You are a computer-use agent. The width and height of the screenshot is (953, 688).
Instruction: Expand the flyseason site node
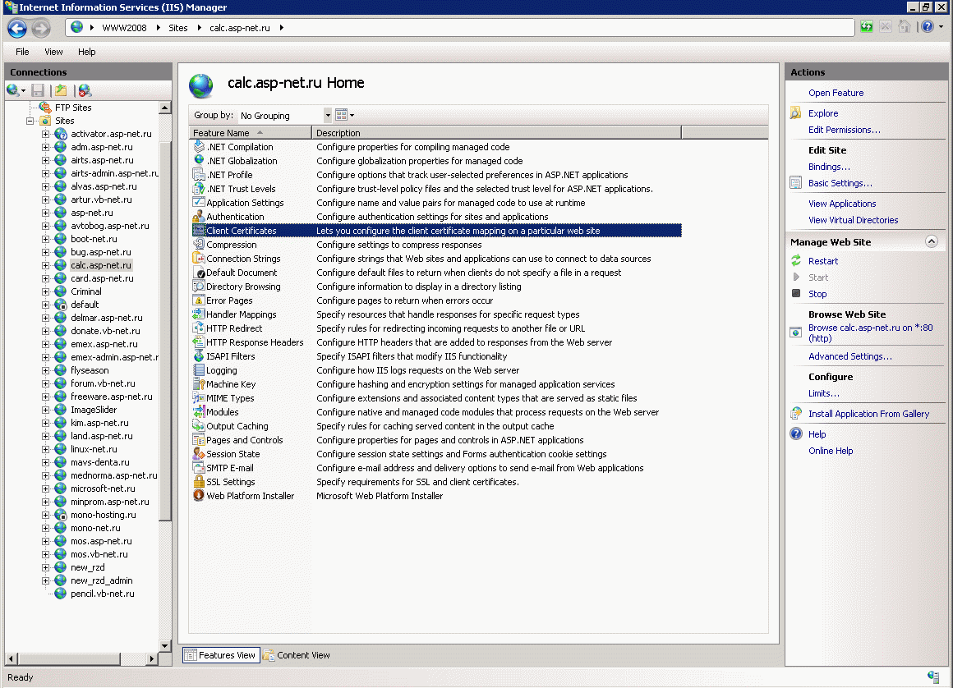point(45,370)
